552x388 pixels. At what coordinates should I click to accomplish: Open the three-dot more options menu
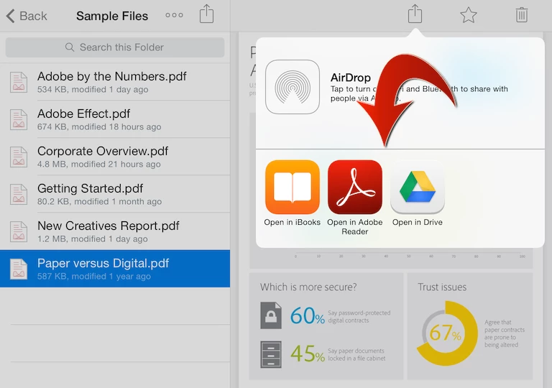(x=174, y=15)
